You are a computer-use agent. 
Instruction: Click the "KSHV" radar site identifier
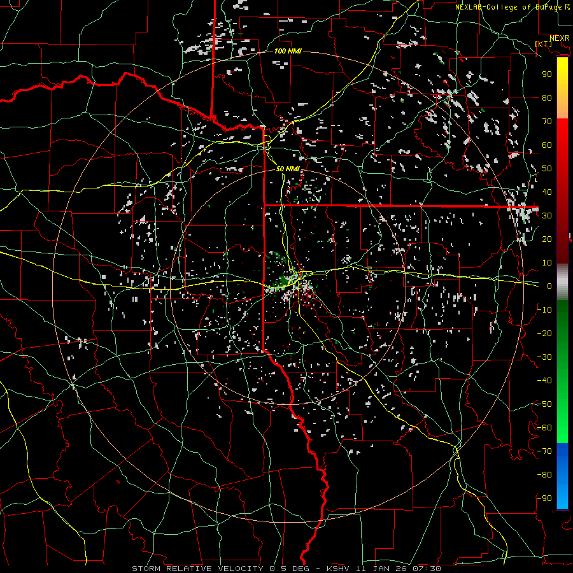click(x=337, y=569)
